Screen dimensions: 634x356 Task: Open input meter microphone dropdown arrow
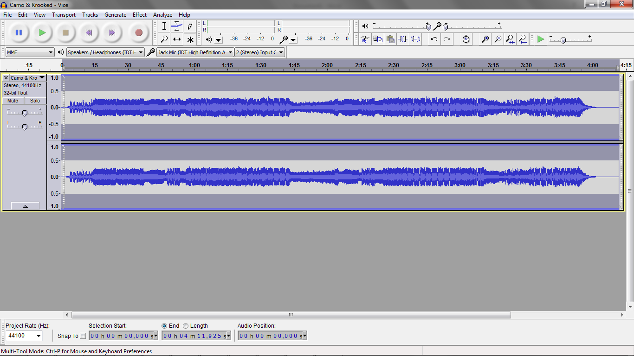tap(293, 40)
